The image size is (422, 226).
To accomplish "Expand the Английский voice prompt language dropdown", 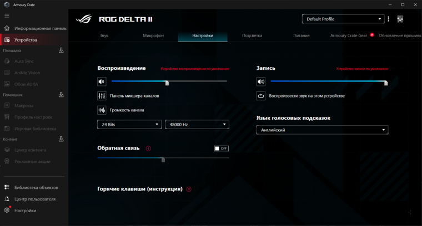I will pyautogui.click(x=322, y=130).
